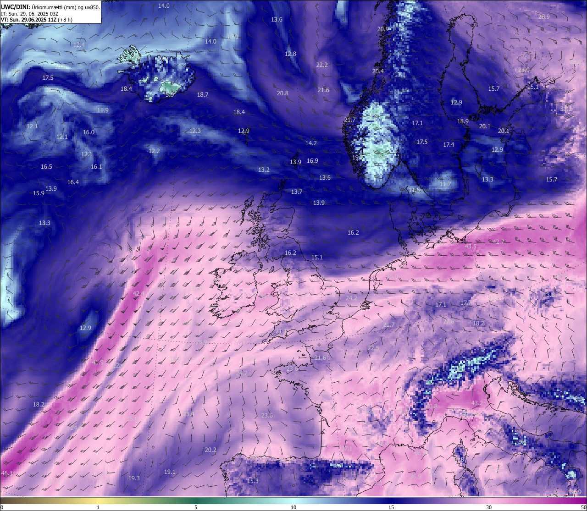This screenshot has height=511, width=587.
Task: Click the map value '12.8'
Action: tap(290, 54)
